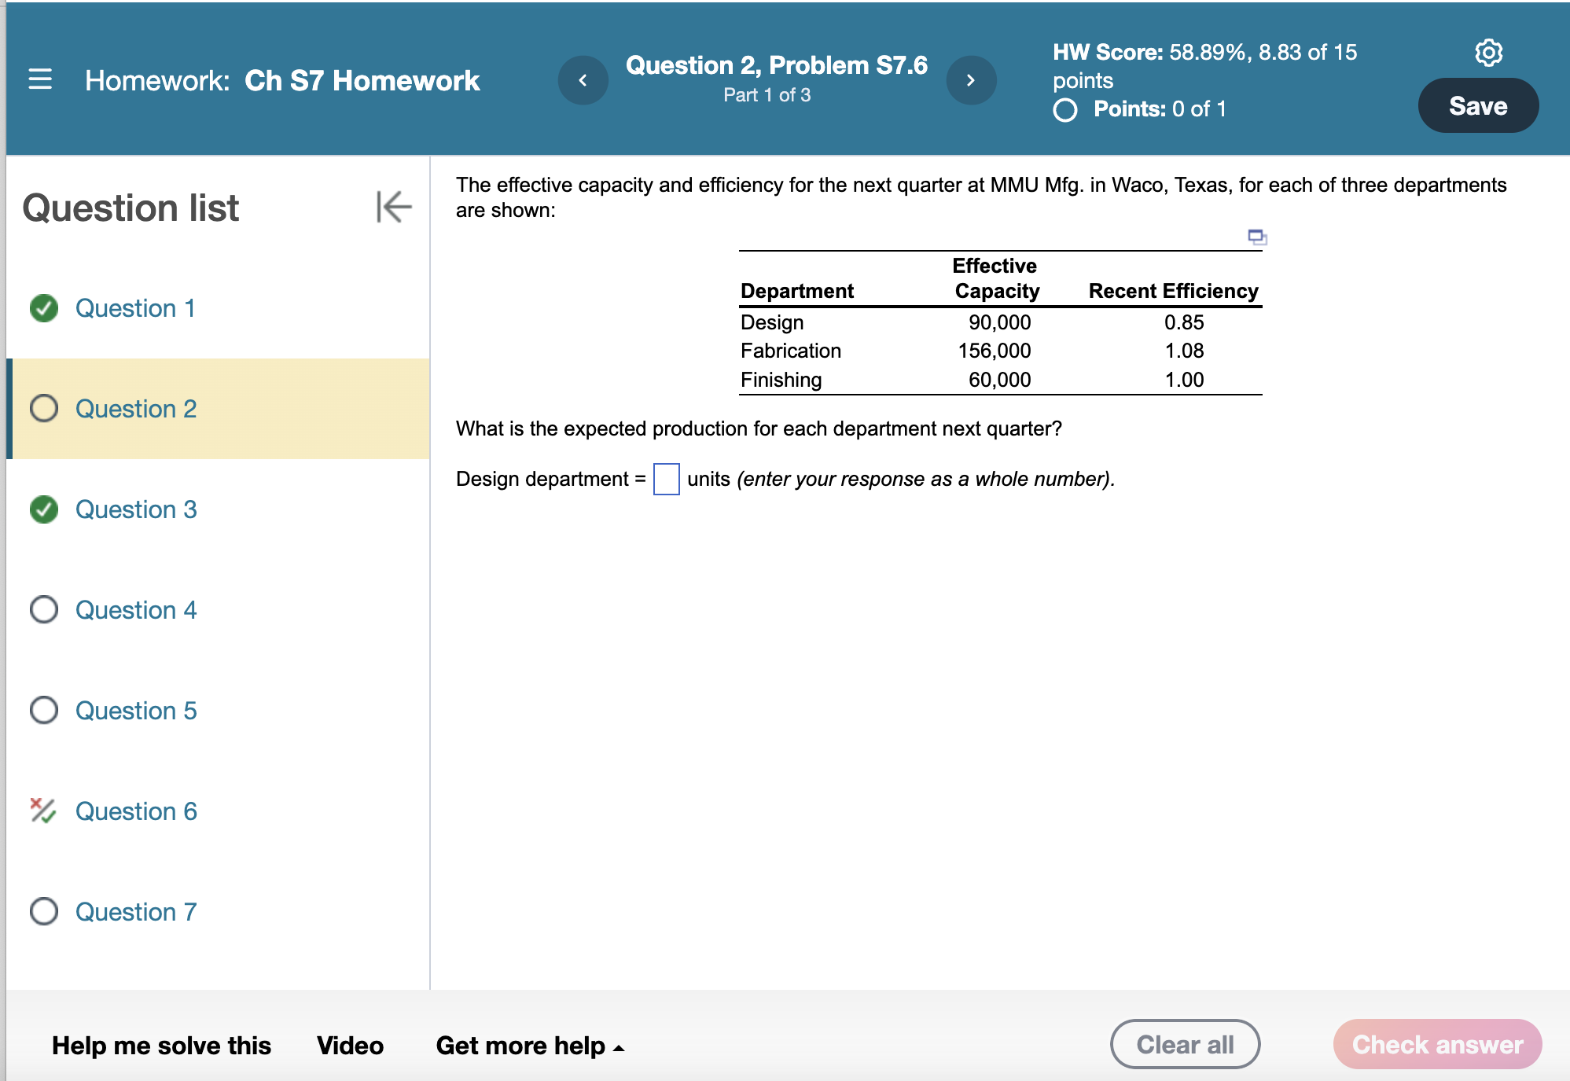This screenshot has height=1081, width=1570.
Task: Select the Question 4 radio circle
Action: 45,609
